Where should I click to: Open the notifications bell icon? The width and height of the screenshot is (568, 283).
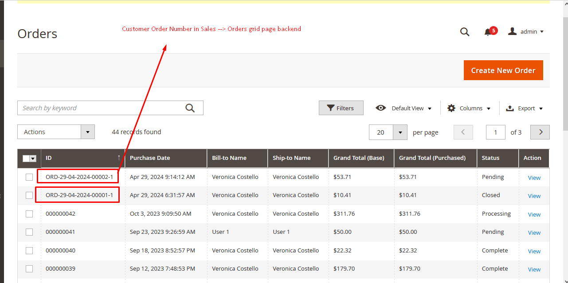(488, 32)
